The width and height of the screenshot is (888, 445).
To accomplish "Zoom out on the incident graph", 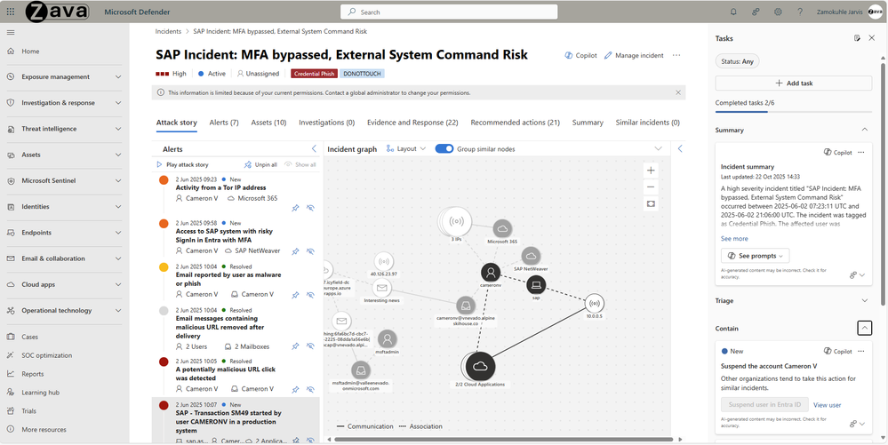I will click(x=651, y=187).
